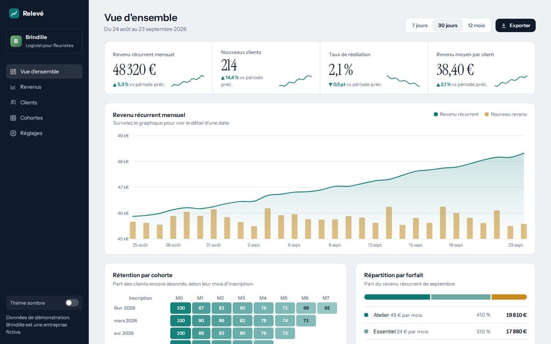
Task: Click the 23 sept. axis label
Action: pyautogui.click(x=516, y=245)
